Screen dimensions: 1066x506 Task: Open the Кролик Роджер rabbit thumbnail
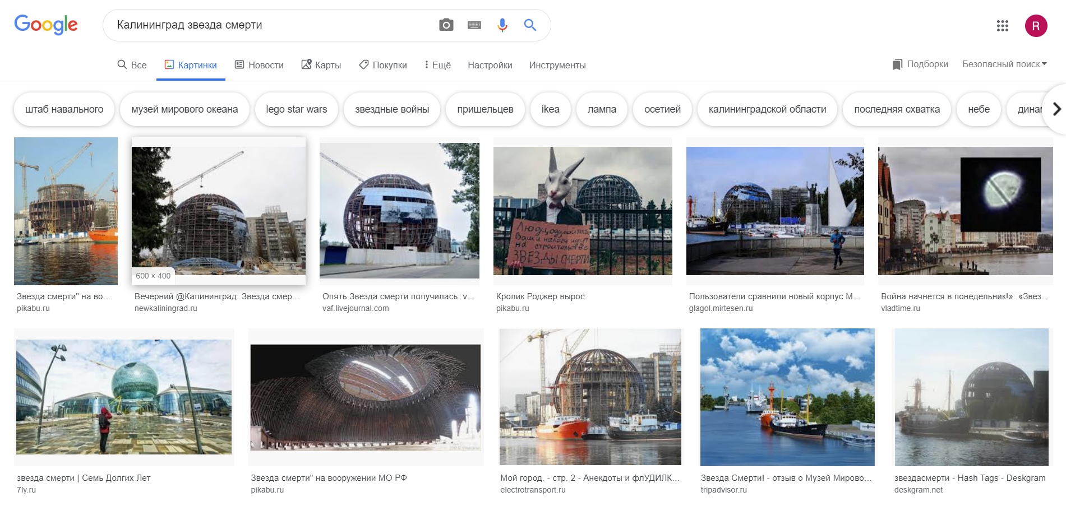pos(583,211)
